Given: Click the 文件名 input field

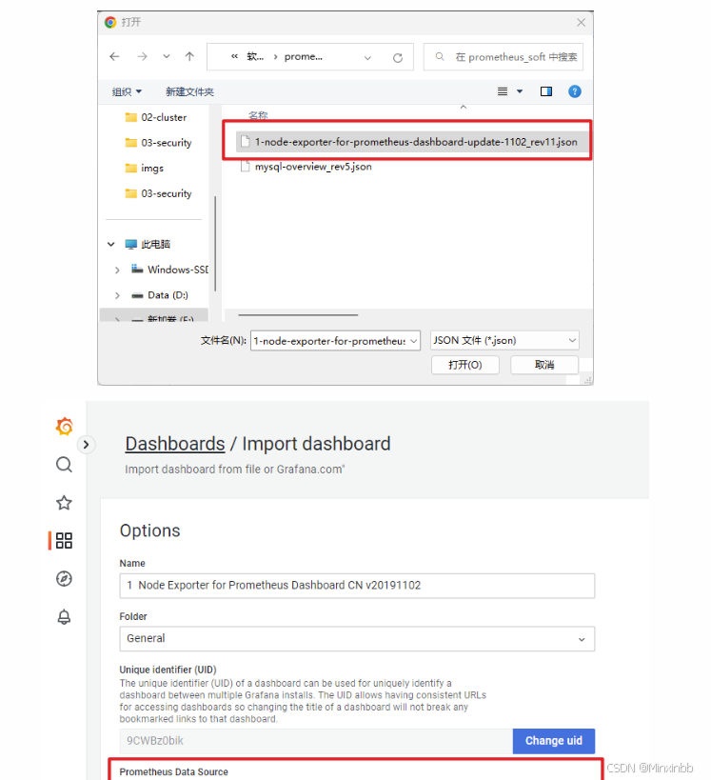Looking at the screenshot, I should (329, 341).
